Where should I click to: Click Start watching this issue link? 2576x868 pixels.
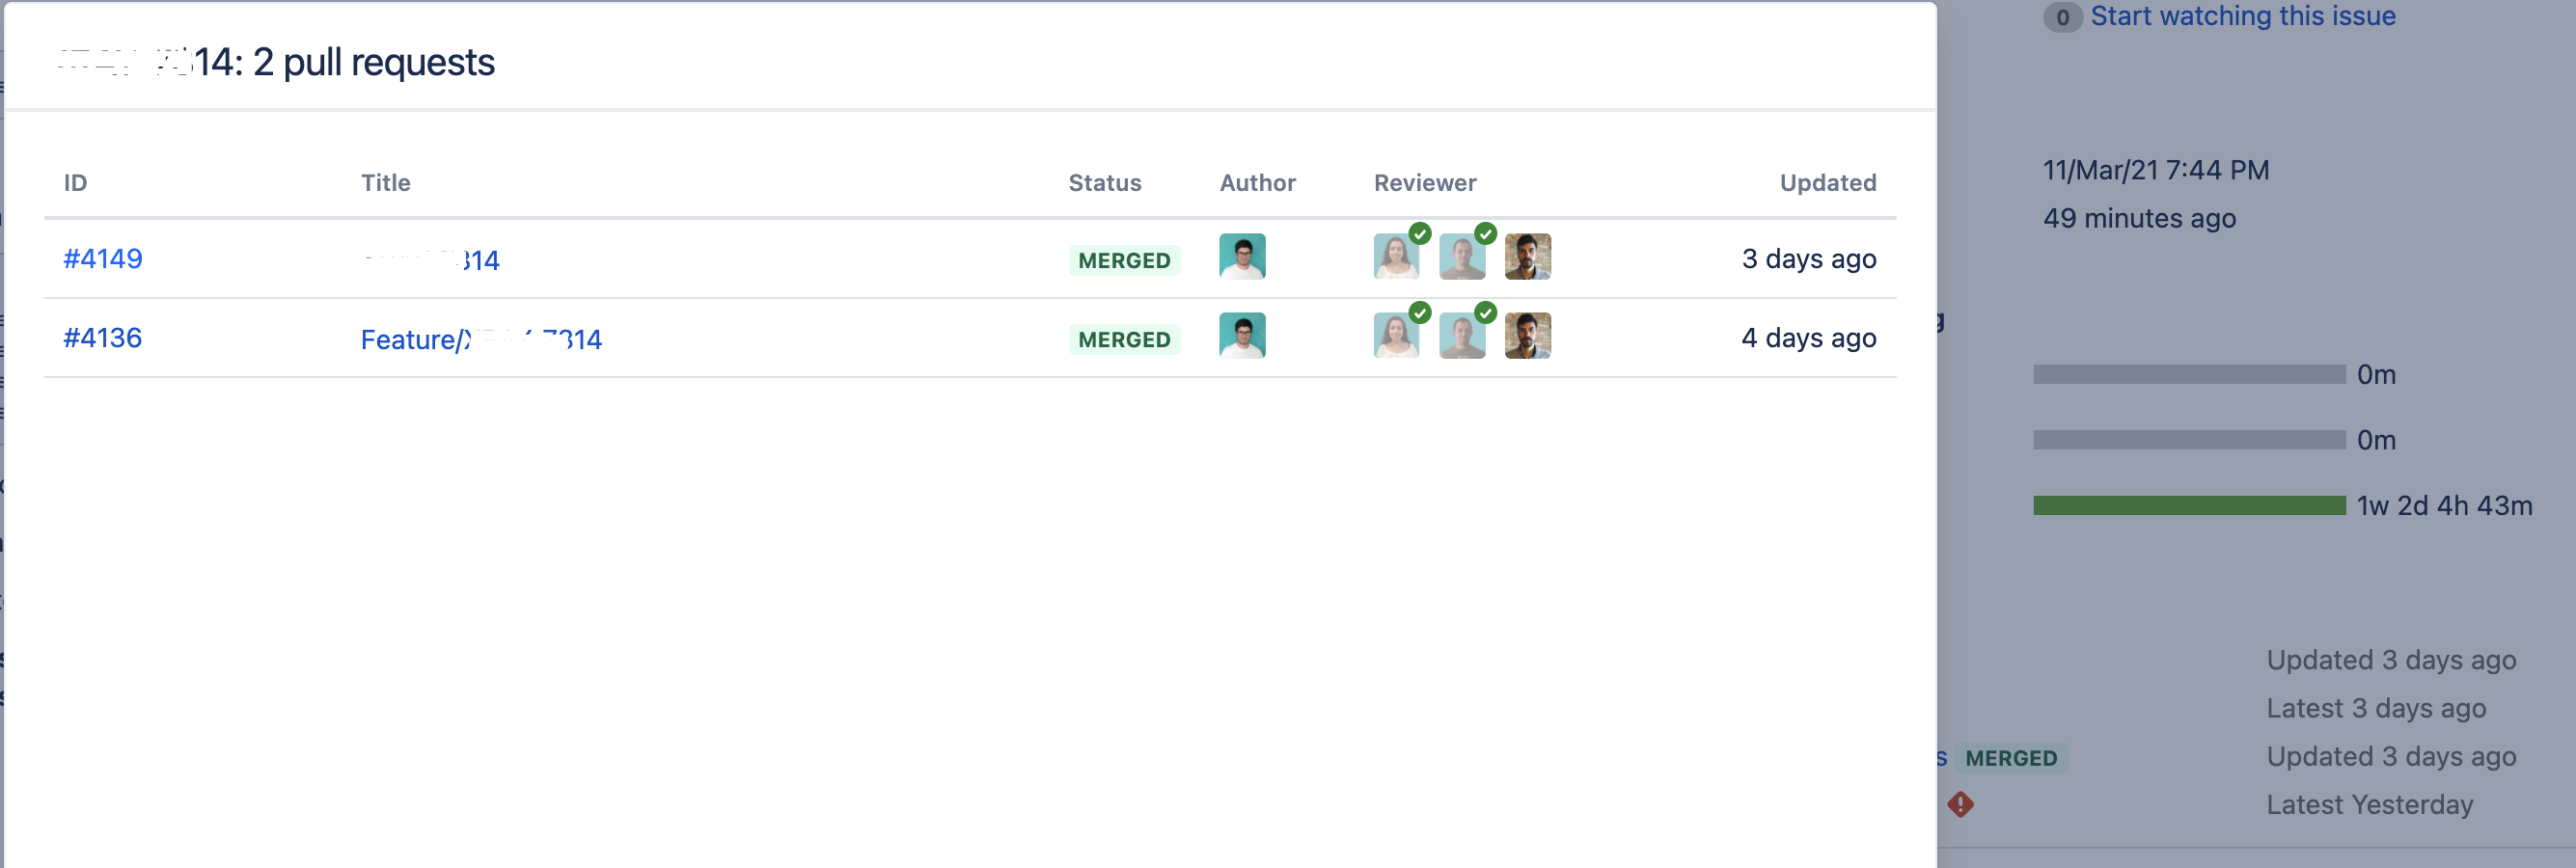click(x=2242, y=16)
